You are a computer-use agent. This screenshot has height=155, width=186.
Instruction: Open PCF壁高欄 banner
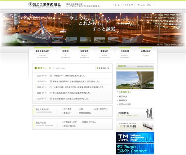pyautogui.click(x=135, y=126)
